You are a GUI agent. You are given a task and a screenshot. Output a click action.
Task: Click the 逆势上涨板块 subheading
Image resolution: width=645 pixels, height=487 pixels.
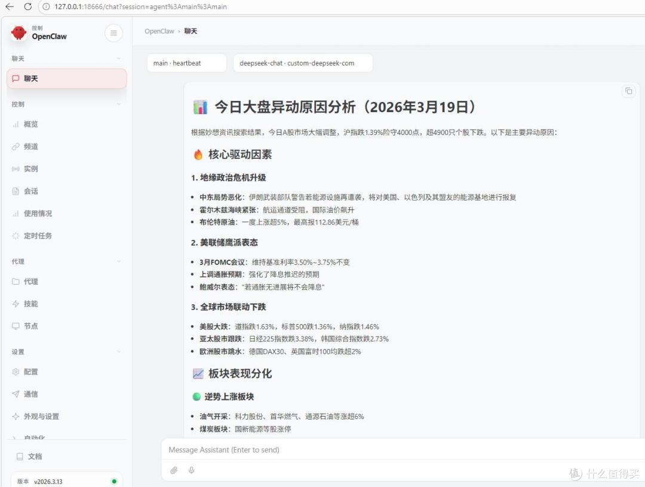click(x=223, y=397)
